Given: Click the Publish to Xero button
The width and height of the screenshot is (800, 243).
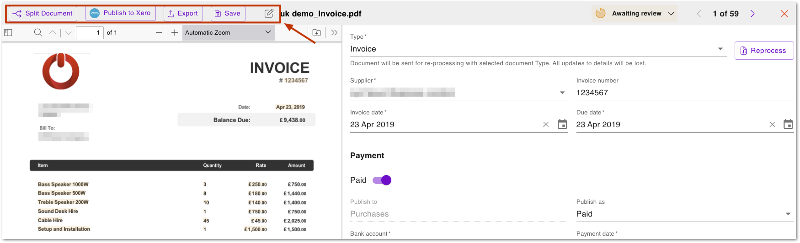Looking at the screenshot, I should pos(121,13).
